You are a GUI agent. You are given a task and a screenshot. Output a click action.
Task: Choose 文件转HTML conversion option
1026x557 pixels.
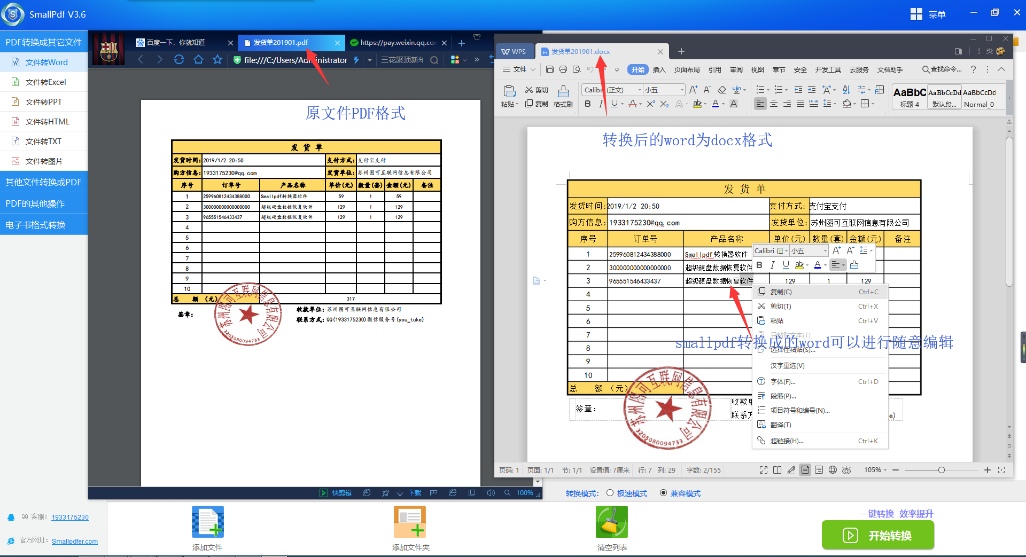pyautogui.click(x=44, y=121)
